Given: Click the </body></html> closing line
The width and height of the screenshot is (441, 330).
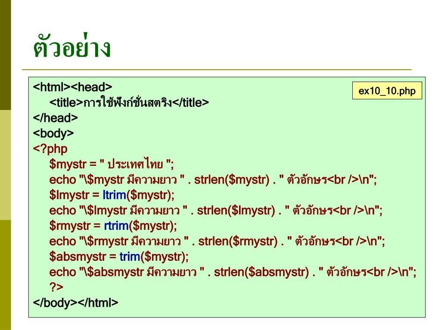Looking at the screenshot, I should pos(76,303).
